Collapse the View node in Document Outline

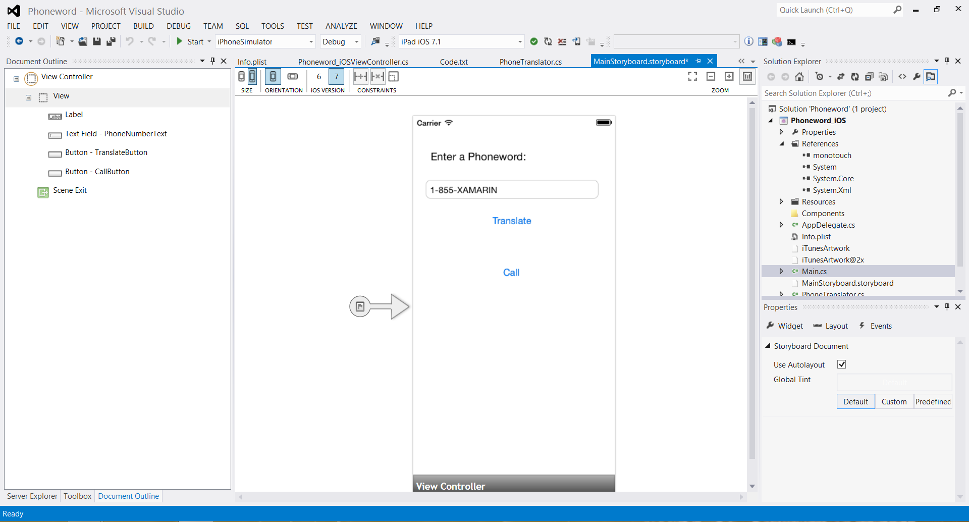tap(28, 97)
